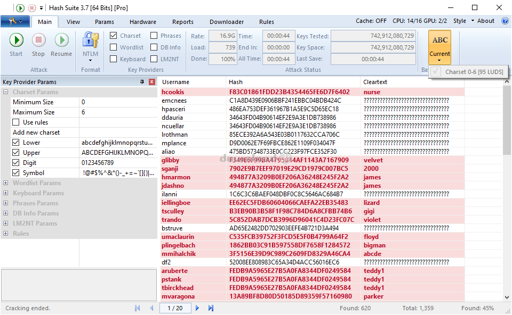This screenshot has height=315, width=512.
Task: Select the username mvaragona
Action: point(178,296)
